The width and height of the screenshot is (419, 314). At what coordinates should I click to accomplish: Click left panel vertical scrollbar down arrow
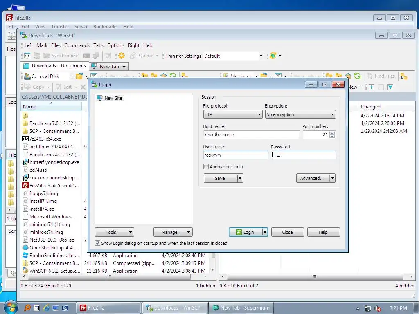(x=212, y=270)
